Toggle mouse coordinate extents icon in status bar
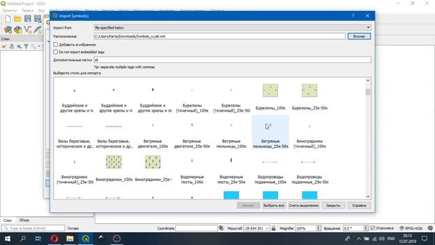435x245 pixels. coord(221,228)
